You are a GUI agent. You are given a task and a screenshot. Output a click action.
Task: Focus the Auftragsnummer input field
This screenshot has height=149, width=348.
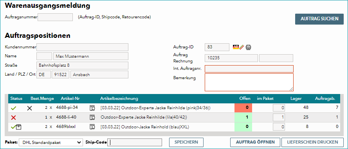coord(55,17)
